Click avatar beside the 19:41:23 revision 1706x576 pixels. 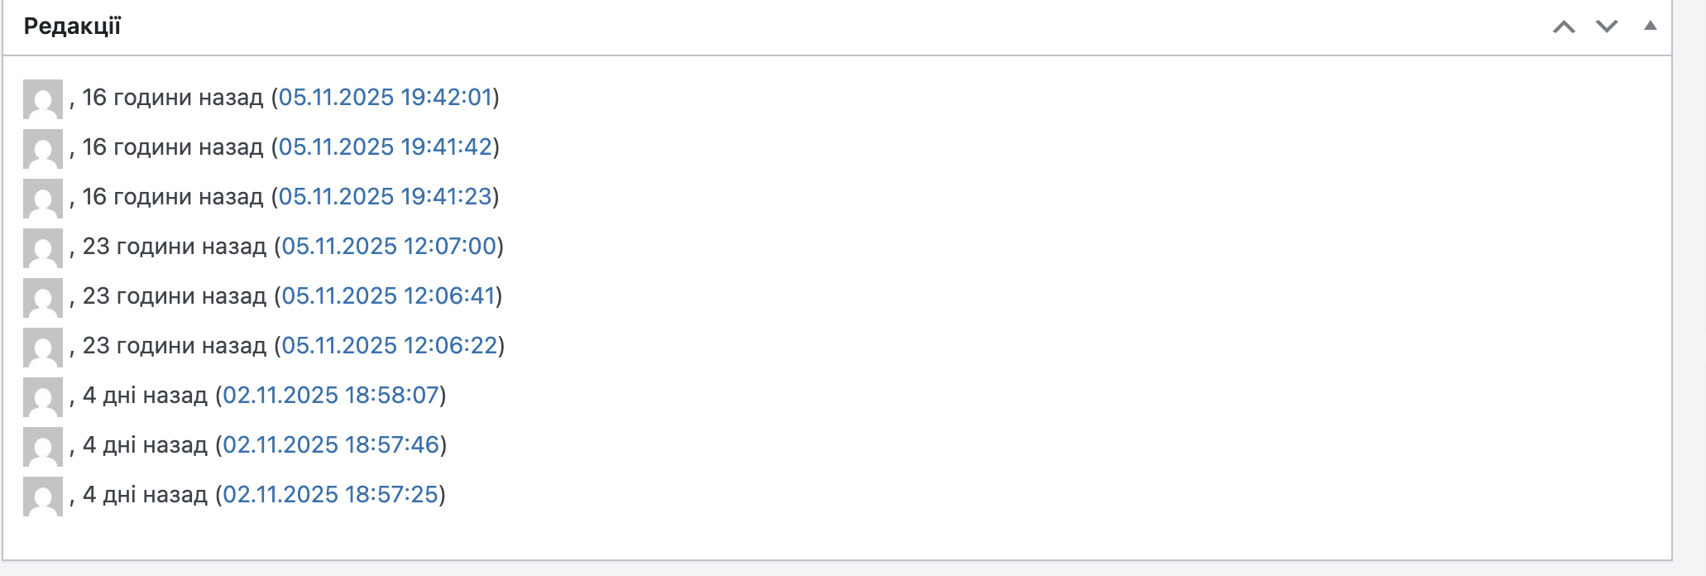click(43, 199)
